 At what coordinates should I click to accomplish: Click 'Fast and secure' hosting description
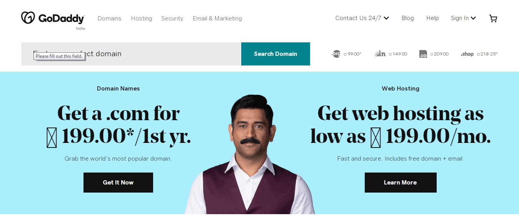coord(401,159)
